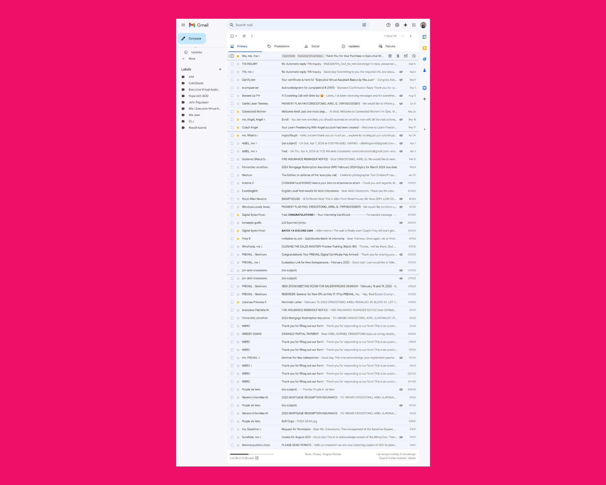Open Settings gear icon
Screen dimensions: 606x485
click(x=397, y=25)
